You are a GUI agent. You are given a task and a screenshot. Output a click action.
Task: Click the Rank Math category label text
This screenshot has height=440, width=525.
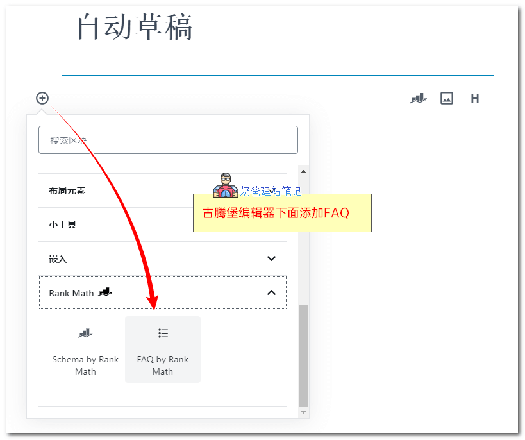point(71,293)
